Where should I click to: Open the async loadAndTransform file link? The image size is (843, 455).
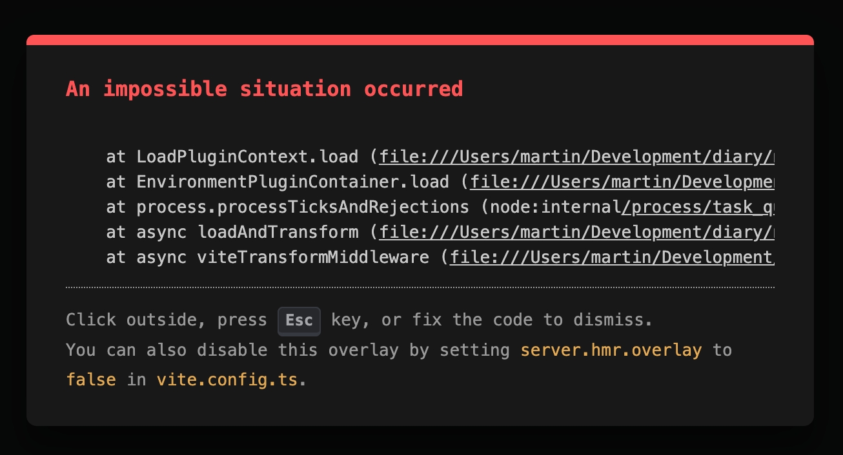click(x=576, y=232)
